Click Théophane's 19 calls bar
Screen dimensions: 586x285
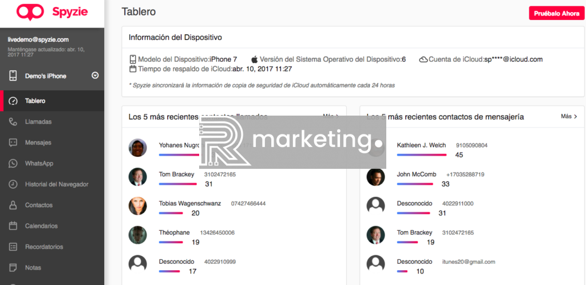171,242
